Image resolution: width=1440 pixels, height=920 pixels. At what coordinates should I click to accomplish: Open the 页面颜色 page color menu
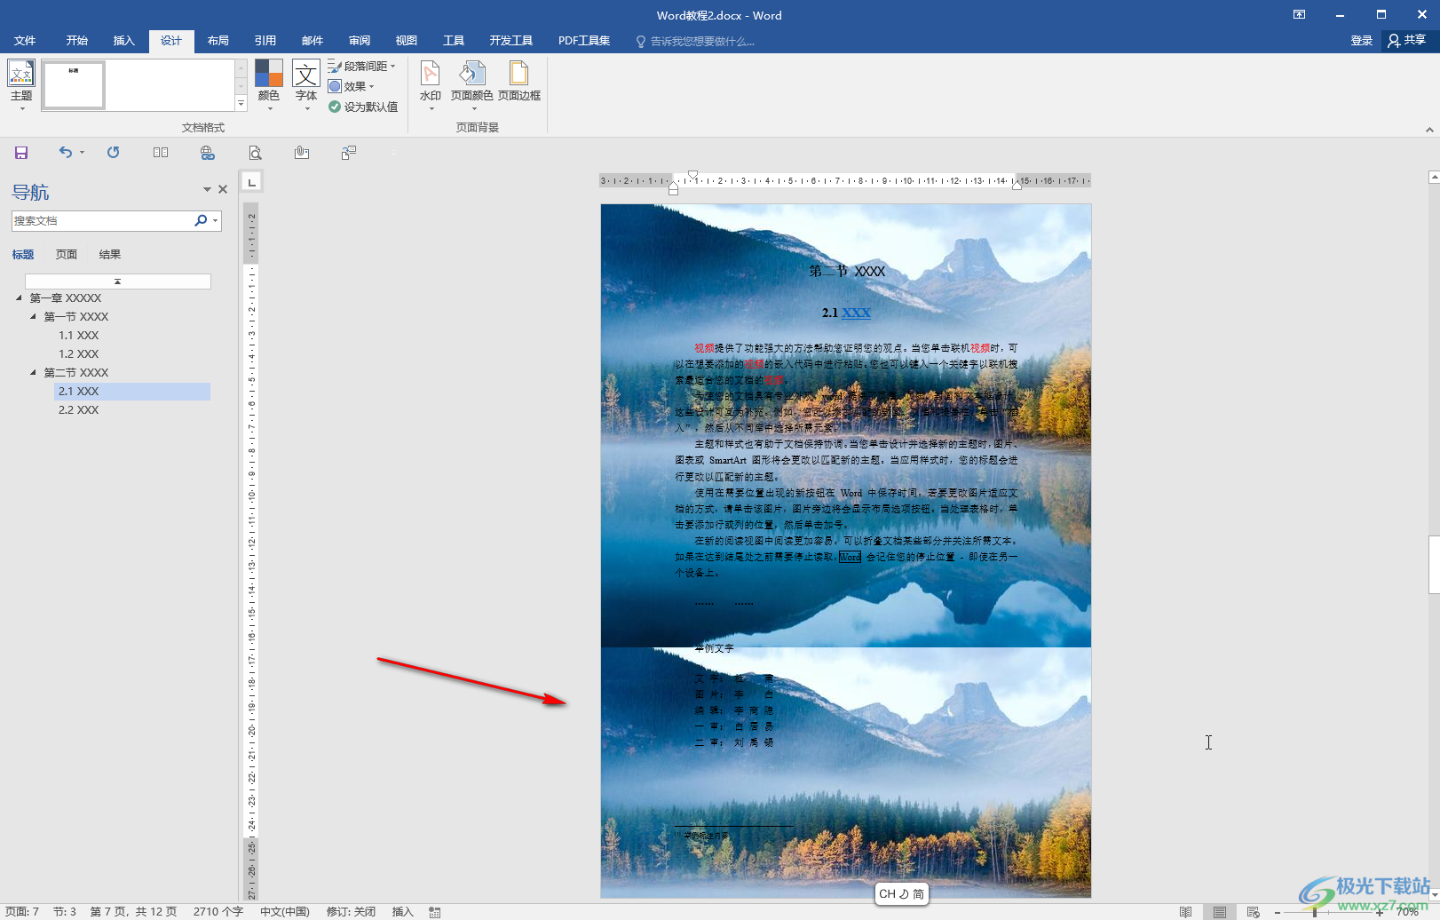[471, 85]
